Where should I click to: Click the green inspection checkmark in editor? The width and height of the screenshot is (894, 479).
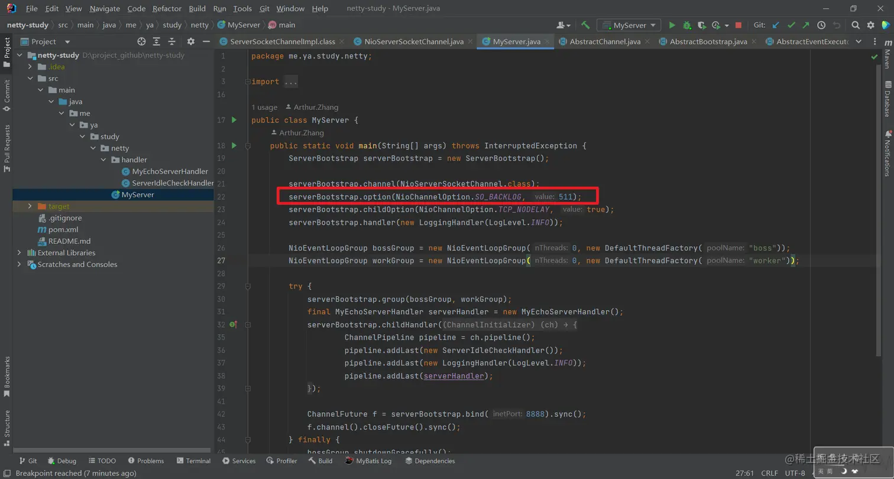coord(874,57)
